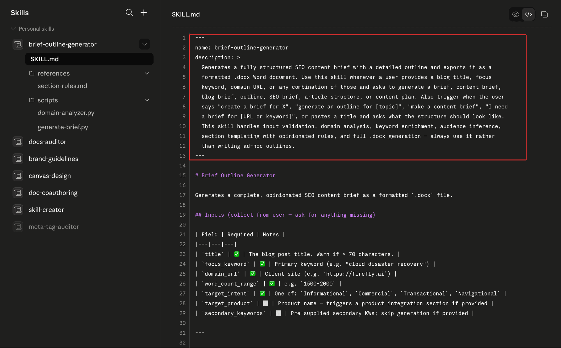Click the brand-guidelines skill icon

tap(18, 159)
